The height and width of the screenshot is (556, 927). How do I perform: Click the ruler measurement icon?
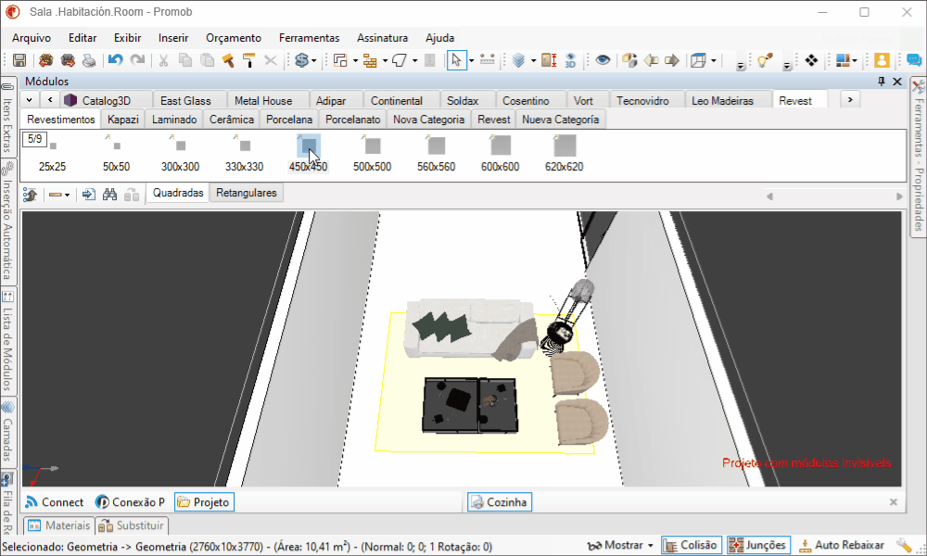click(x=488, y=60)
